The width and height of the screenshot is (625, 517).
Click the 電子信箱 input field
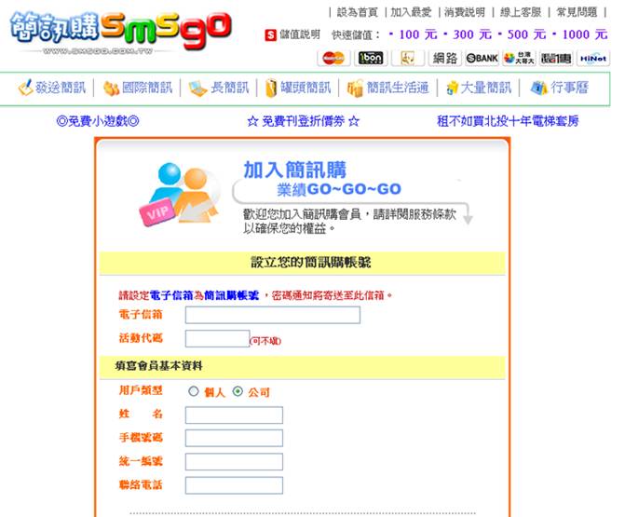(x=272, y=315)
